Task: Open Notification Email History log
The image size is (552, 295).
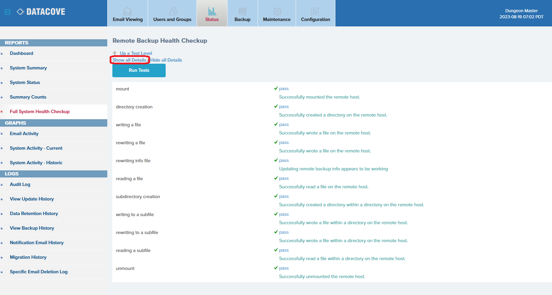Action: 37,243
